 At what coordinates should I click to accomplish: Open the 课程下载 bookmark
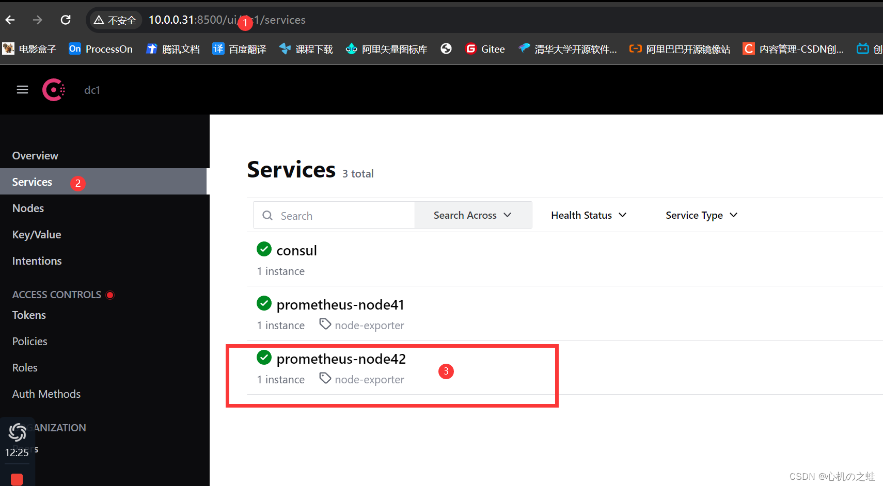pos(306,49)
